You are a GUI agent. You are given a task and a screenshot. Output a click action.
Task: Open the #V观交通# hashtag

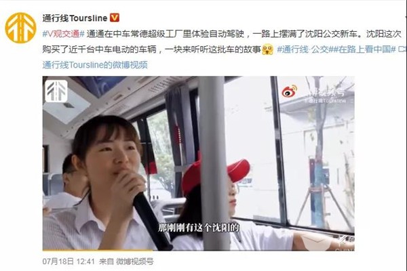pos(63,34)
